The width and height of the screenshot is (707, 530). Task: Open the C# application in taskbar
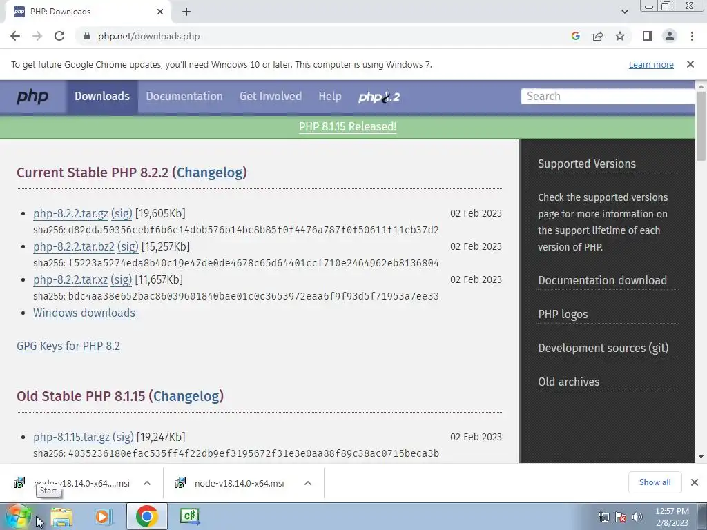coord(190,516)
